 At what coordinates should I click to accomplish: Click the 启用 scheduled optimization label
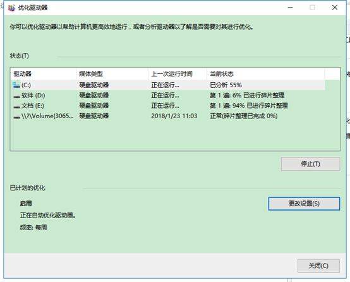(x=26, y=204)
